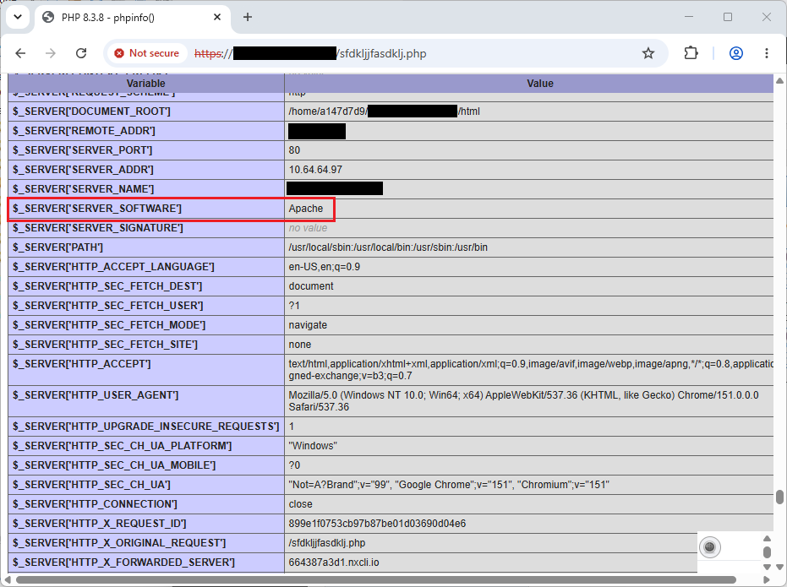Open the Chrome three-dot menu

[767, 53]
